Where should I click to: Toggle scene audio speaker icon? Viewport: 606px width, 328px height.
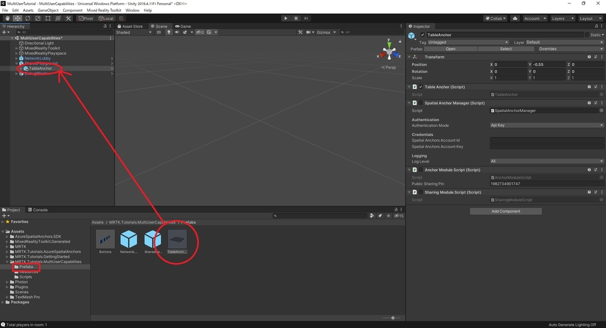[x=177, y=32]
